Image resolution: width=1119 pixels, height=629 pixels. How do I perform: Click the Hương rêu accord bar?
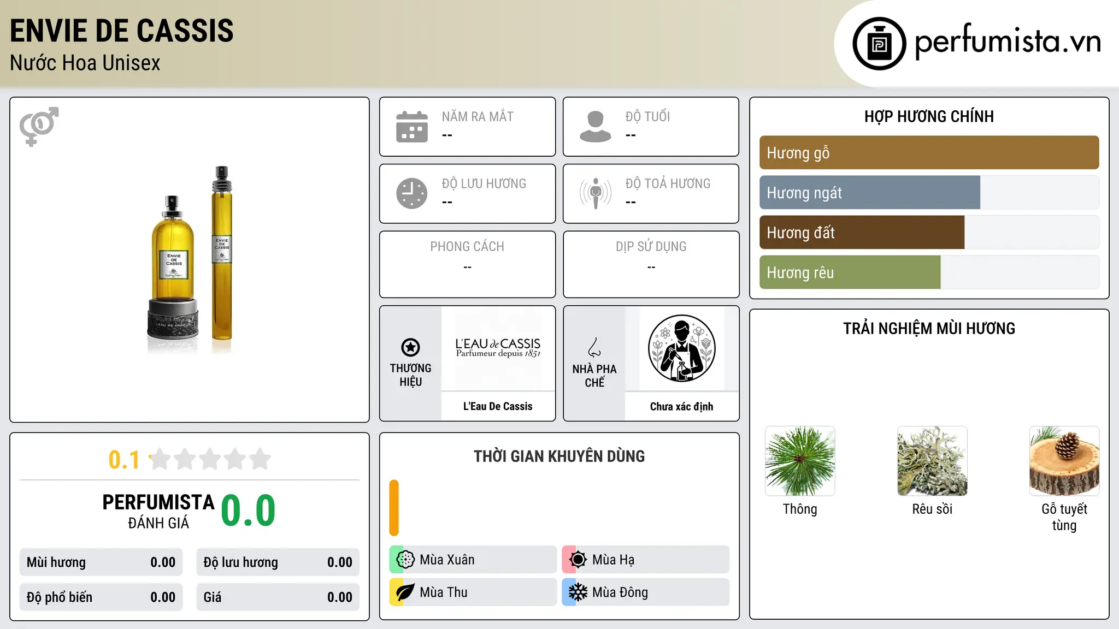pos(929,272)
